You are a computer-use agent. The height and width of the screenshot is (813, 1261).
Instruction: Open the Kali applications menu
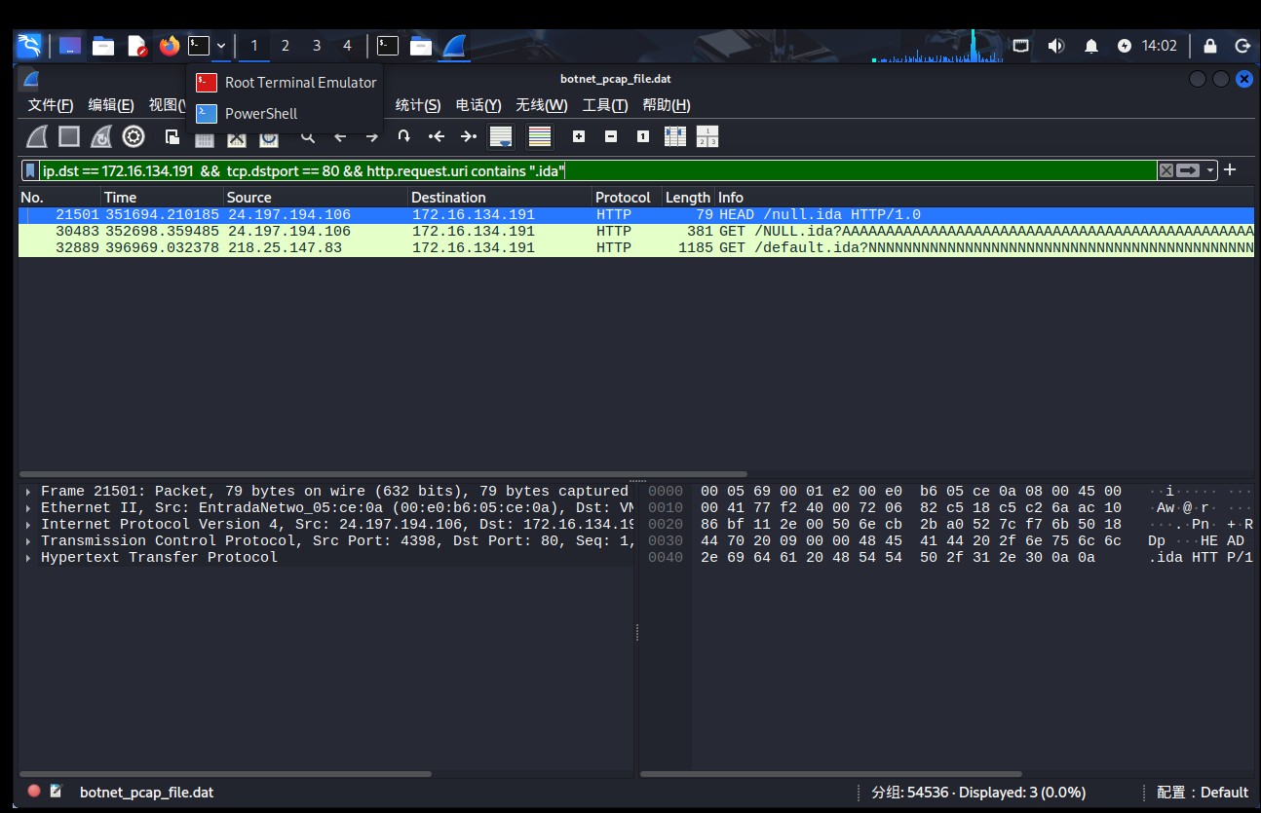(x=28, y=46)
